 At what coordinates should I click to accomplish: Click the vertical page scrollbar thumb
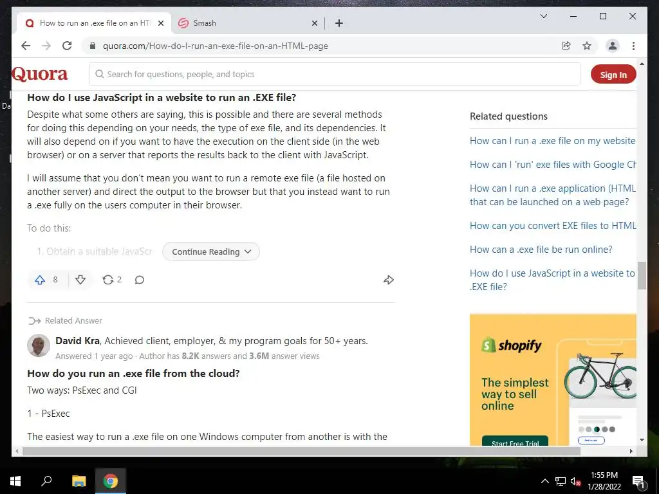click(x=642, y=275)
